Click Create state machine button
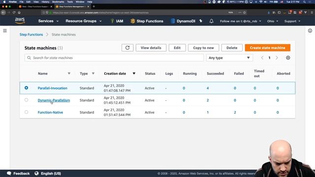 click(268, 48)
